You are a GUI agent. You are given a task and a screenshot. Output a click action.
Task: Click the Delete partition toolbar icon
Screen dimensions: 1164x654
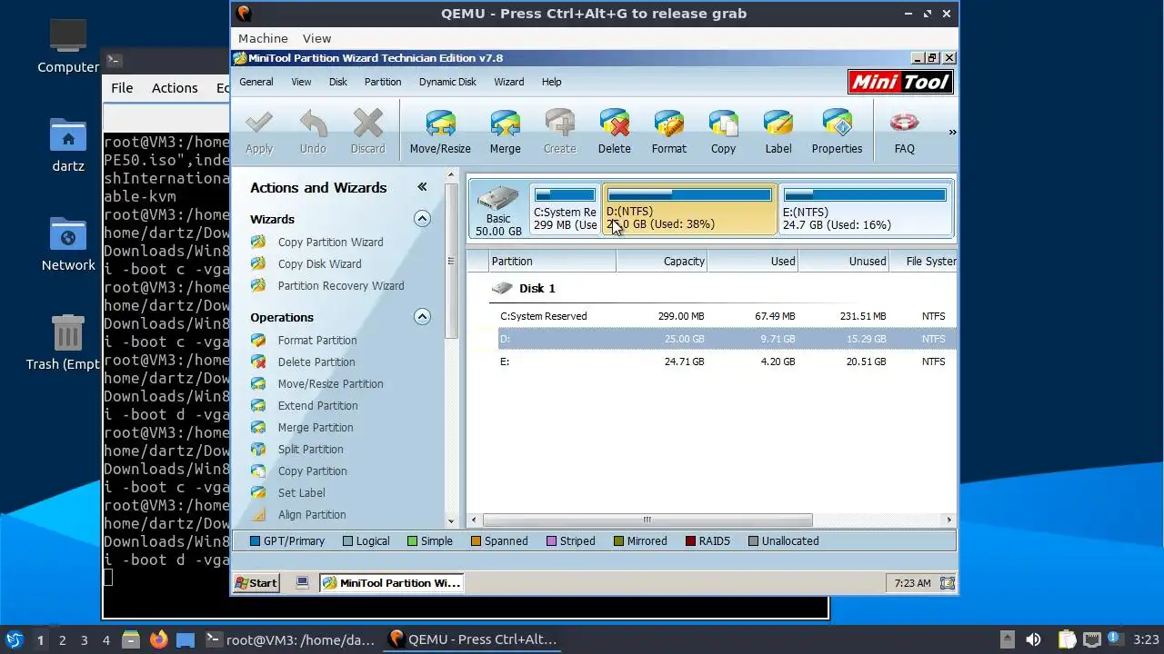614,123
